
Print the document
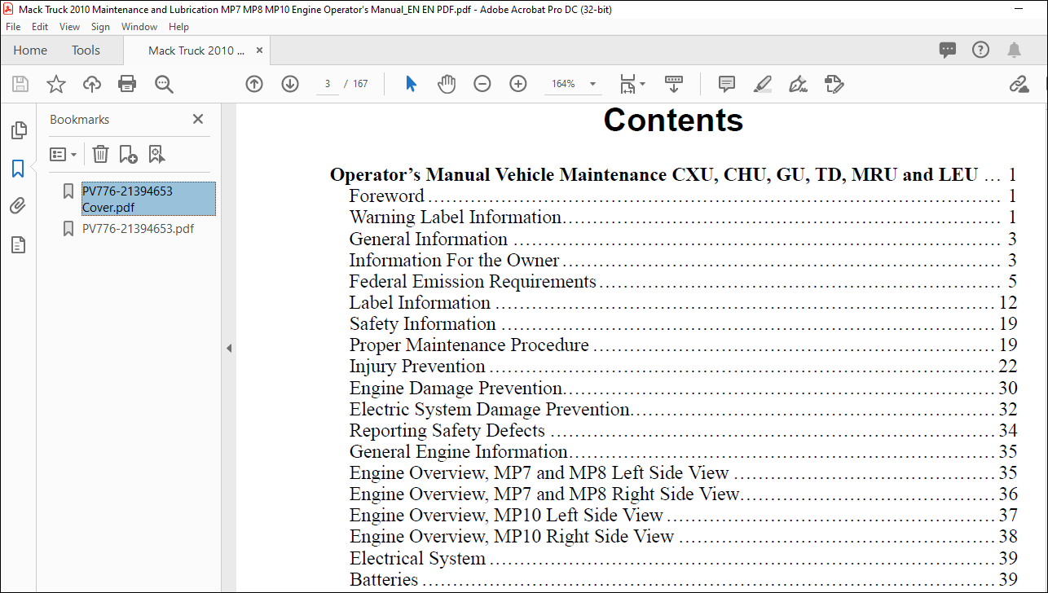tap(127, 84)
